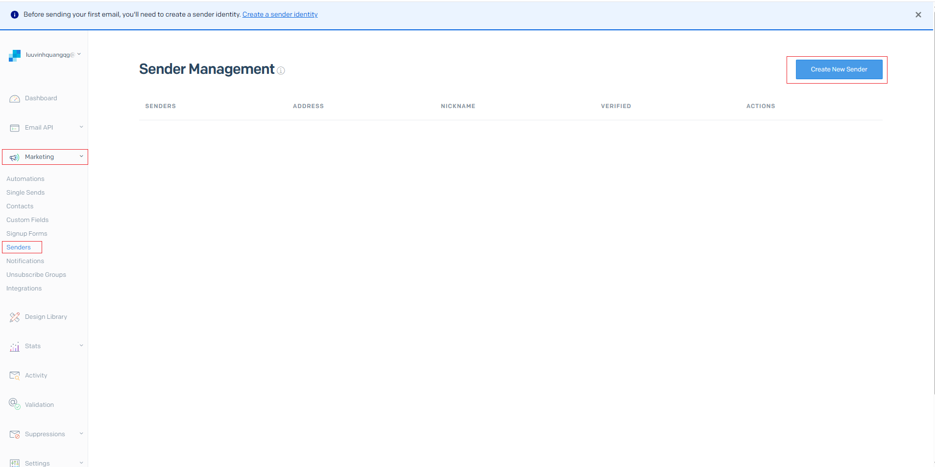Viewport: 935px width, 467px height.
Task: Expand the account name dropdown chevron
Action: (x=79, y=54)
